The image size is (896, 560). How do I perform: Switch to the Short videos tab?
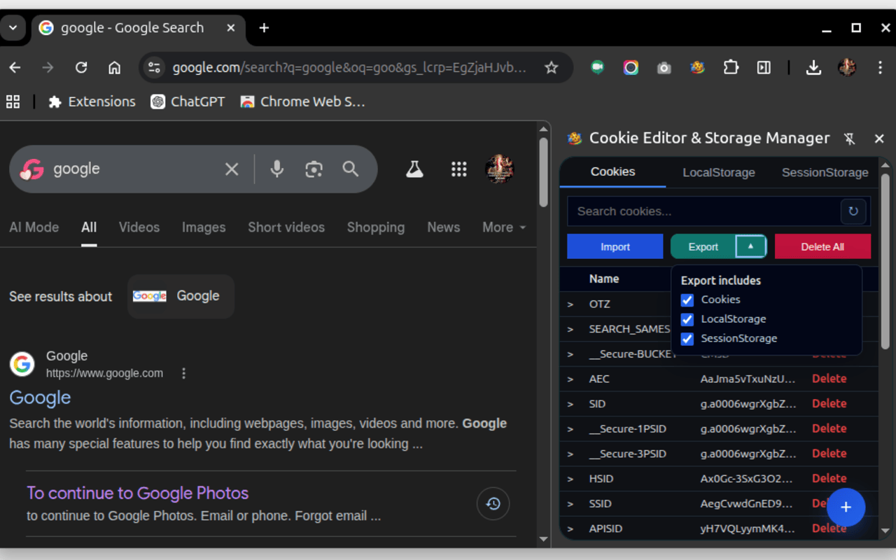[x=286, y=227]
